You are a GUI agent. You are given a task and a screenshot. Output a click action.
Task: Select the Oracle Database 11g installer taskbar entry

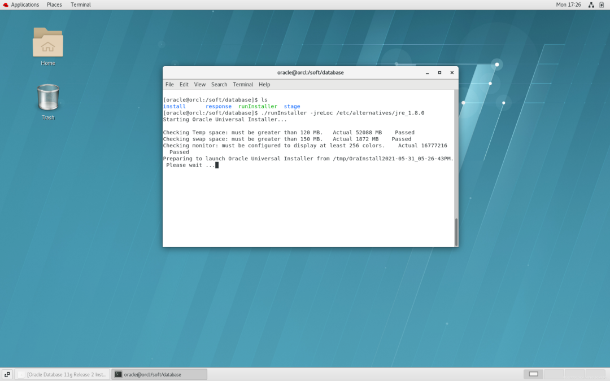(62, 374)
